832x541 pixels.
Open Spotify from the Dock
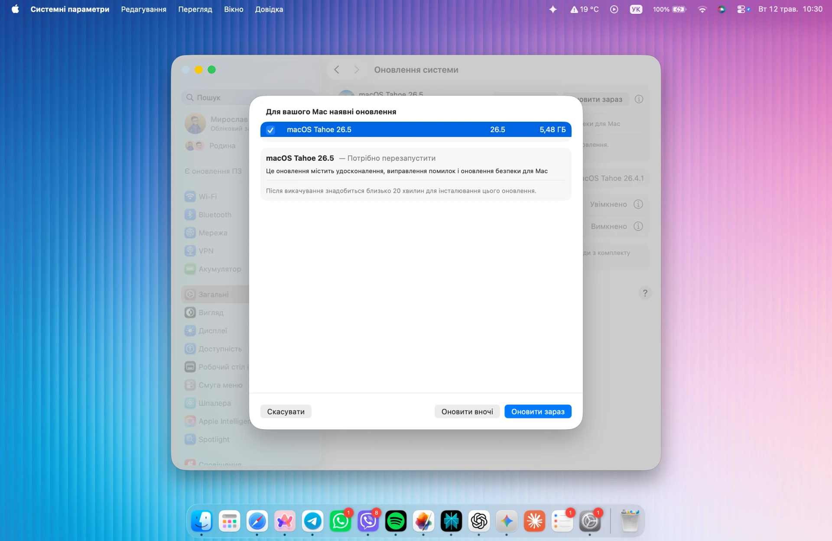pyautogui.click(x=396, y=521)
